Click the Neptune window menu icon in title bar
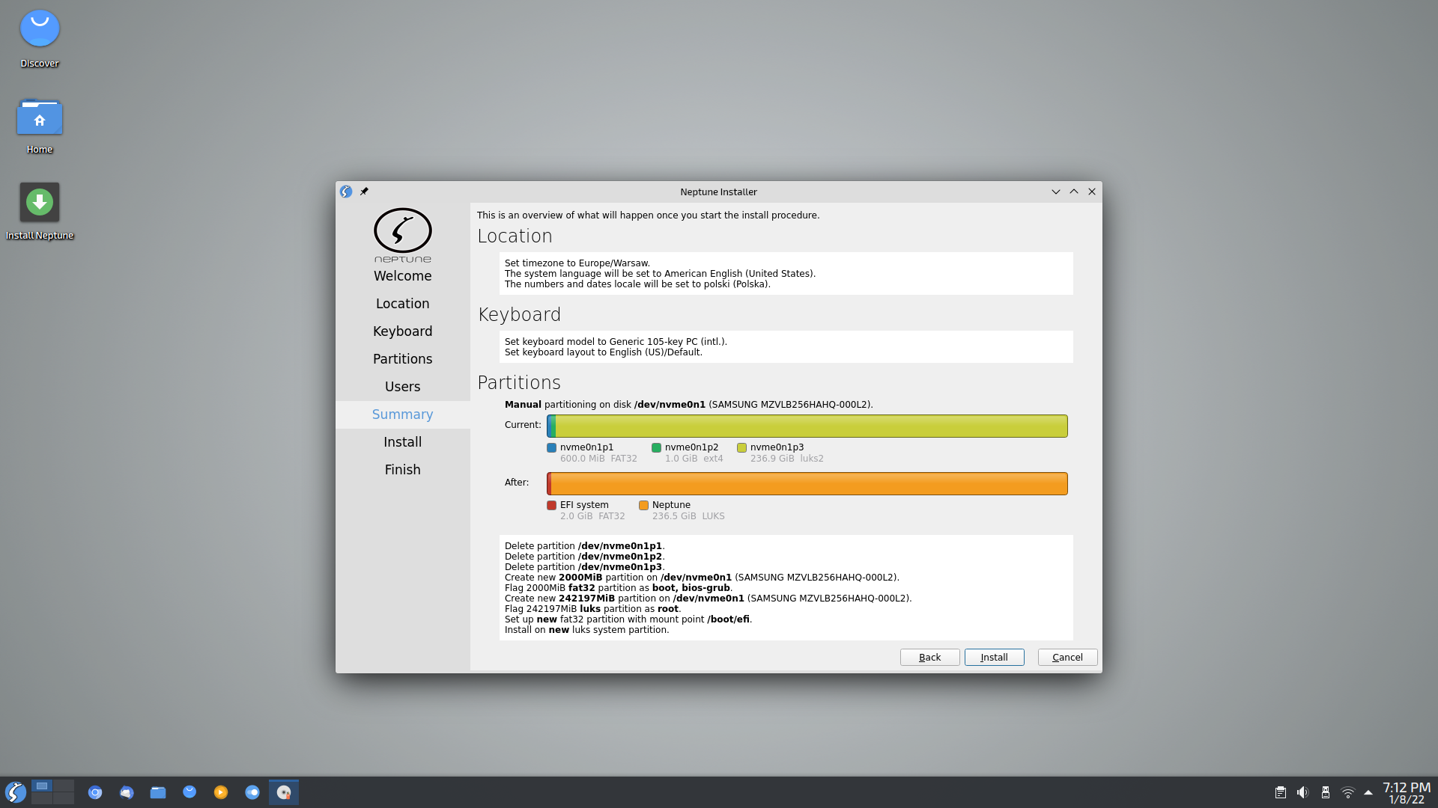Viewport: 1438px width, 808px height. (x=346, y=192)
